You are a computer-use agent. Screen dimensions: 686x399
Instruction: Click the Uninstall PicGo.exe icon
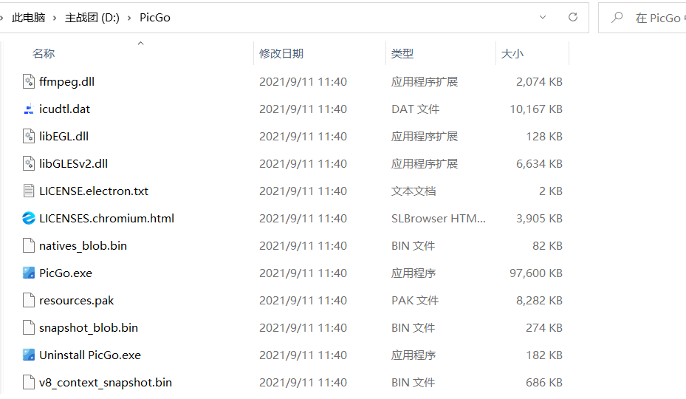[29, 355]
